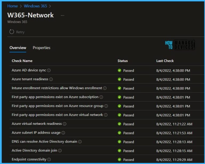Click the Retry button label
The width and height of the screenshot is (205, 164).
click(20, 32)
